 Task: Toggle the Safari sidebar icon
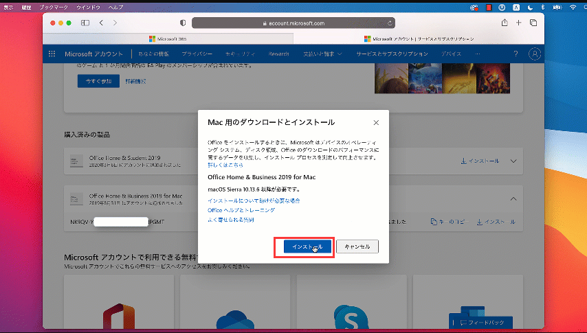(x=85, y=23)
